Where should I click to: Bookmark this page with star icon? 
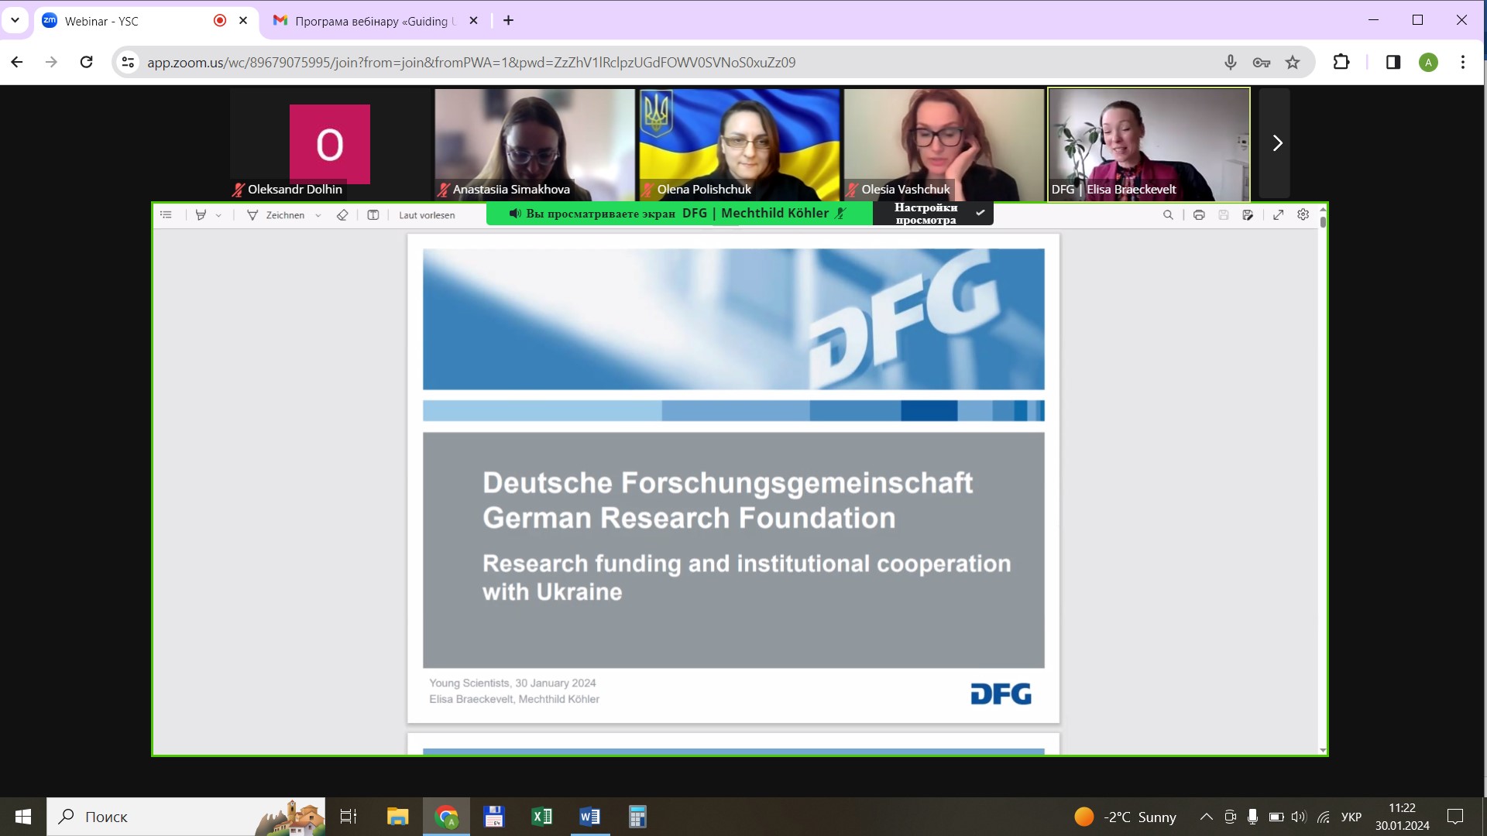[1293, 62]
